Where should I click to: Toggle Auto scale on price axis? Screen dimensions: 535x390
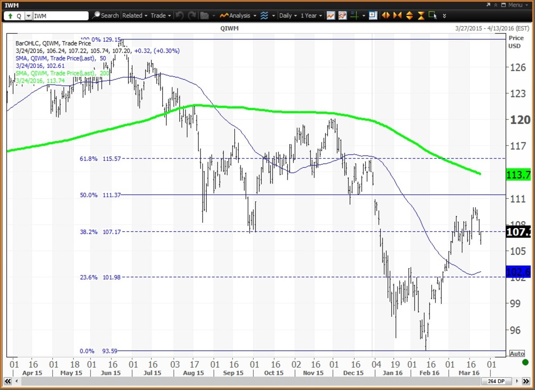(517, 353)
